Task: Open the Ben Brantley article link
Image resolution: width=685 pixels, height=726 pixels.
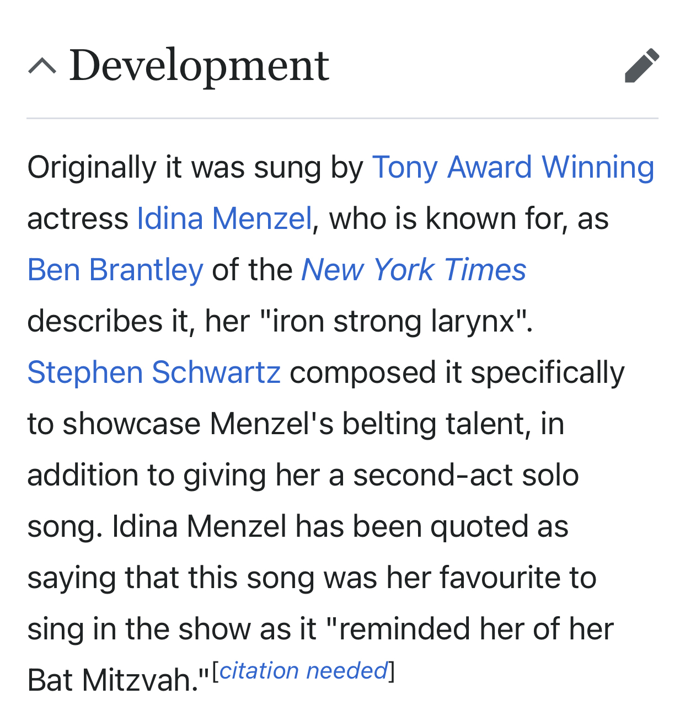Action: [115, 270]
